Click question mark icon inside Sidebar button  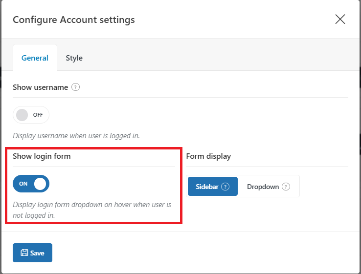225,187
